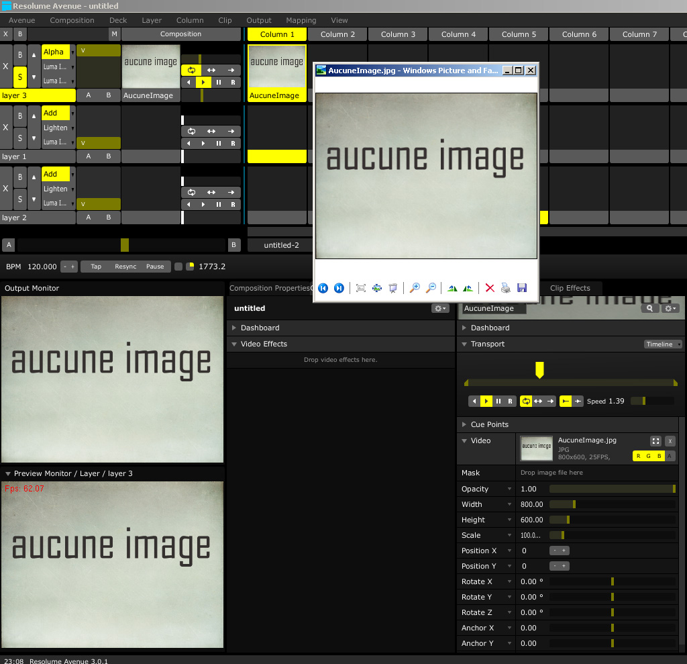Pause layer 1 transport

coord(218,144)
